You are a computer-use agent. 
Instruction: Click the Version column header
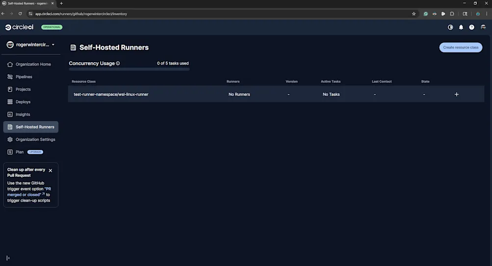click(291, 81)
